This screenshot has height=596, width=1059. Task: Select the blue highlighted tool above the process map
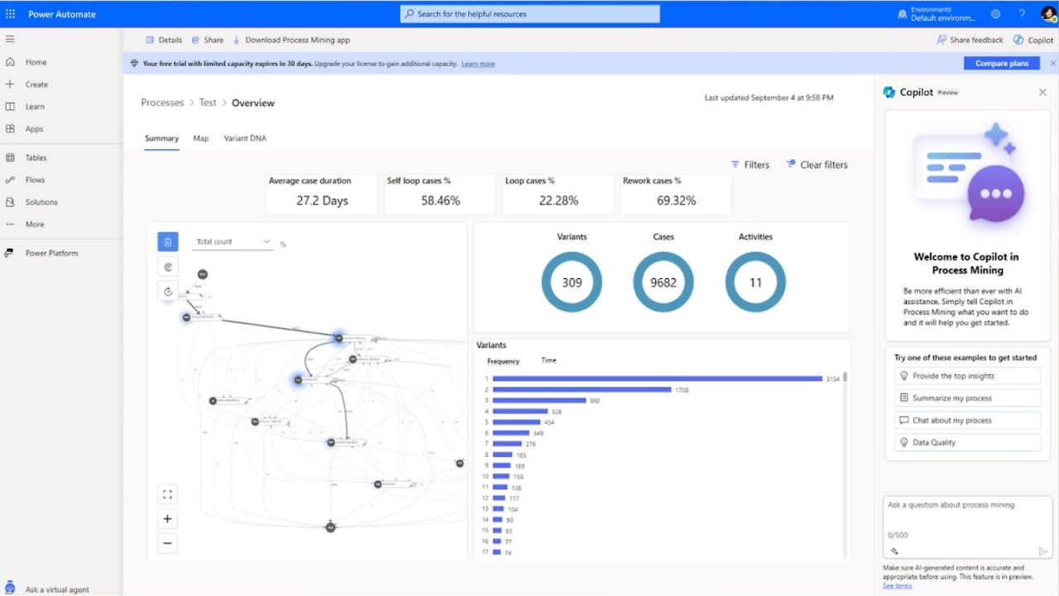(x=168, y=241)
